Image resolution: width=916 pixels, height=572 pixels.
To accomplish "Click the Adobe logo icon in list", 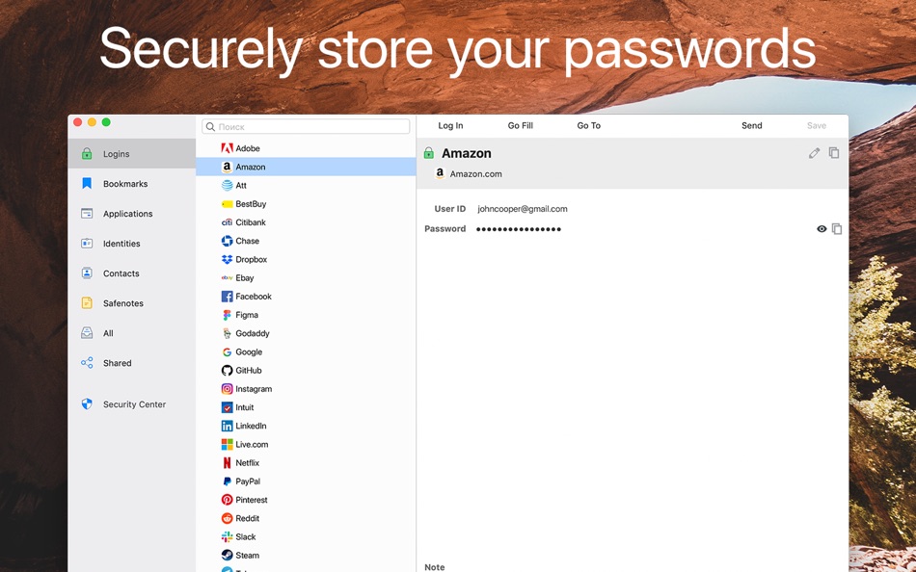I will [228, 148].
